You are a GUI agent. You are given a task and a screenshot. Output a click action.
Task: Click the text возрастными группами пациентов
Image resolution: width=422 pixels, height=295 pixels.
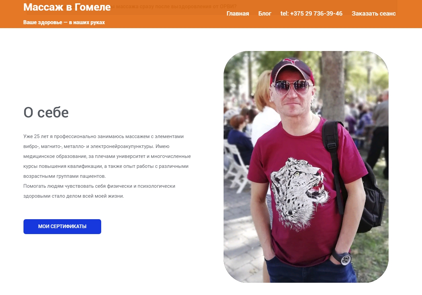[69, 176]
